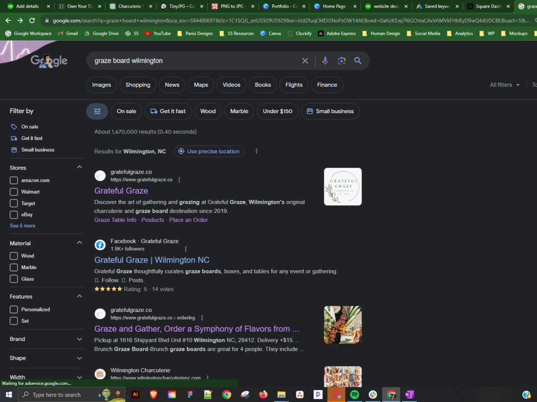
Task: Check the Wood material filter
Action: (x=14, y=256)
